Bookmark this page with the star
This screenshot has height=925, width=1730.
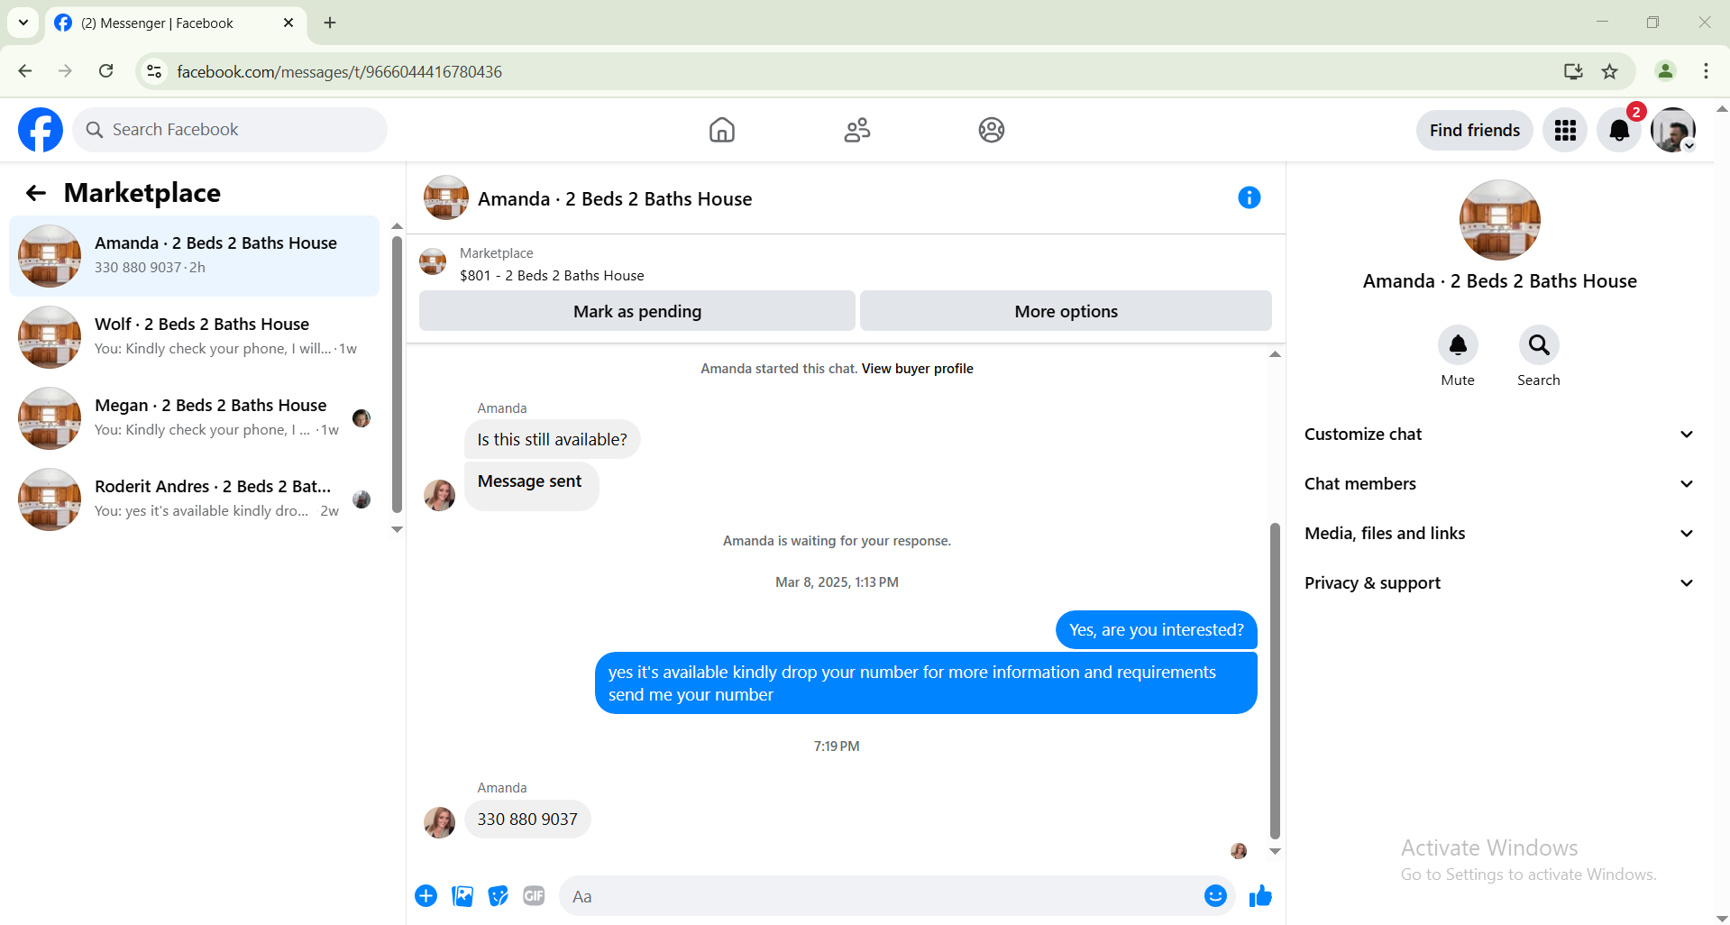[x=1609, y=71]
